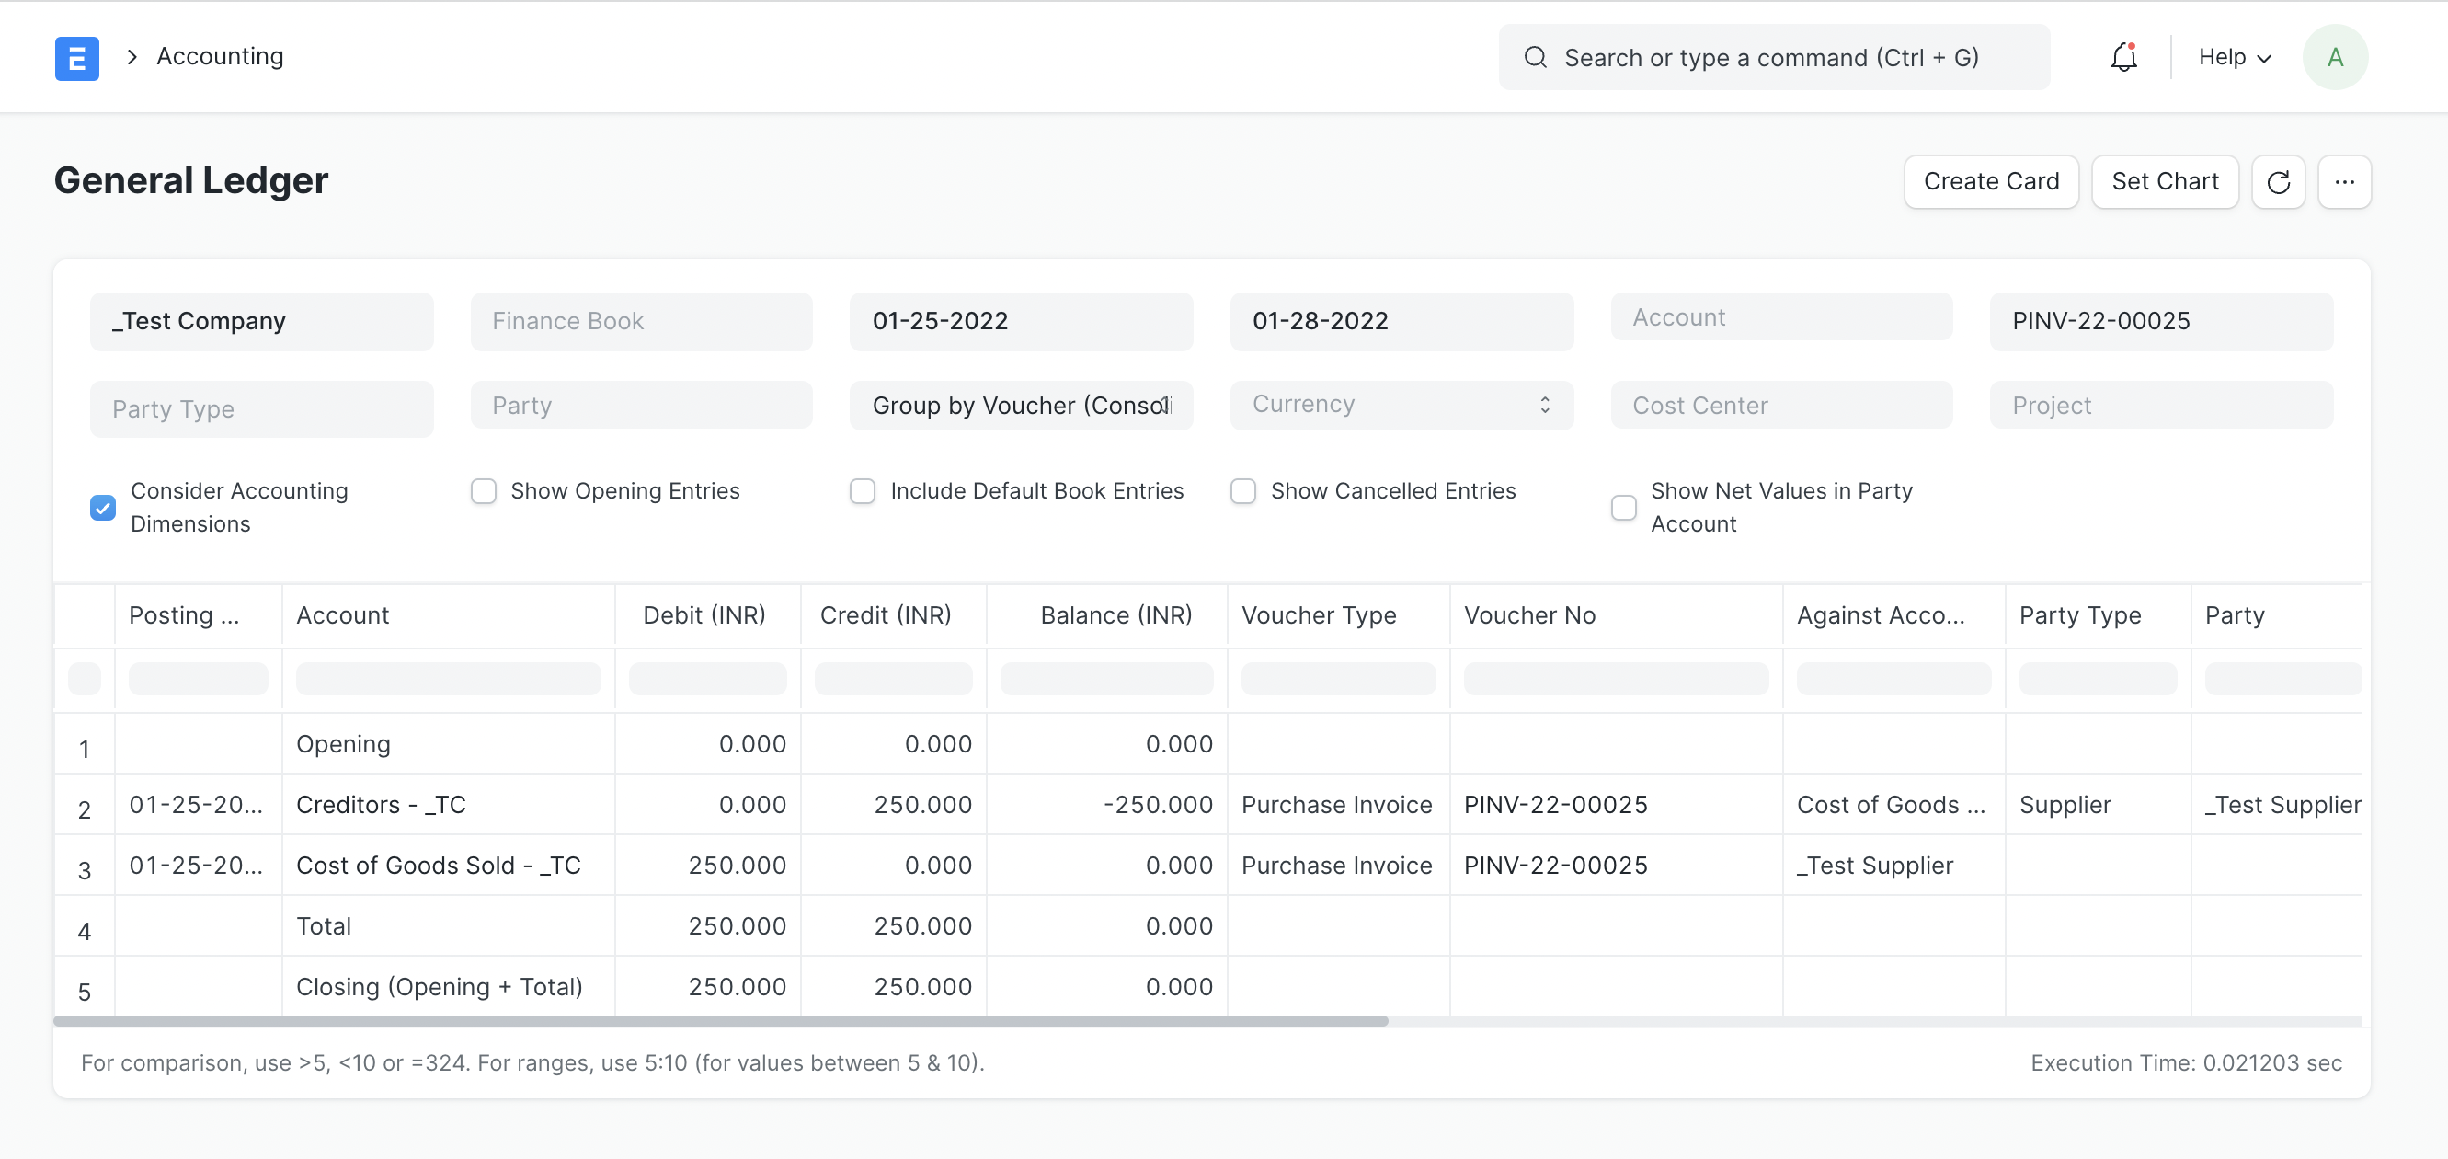Click PINV-22-00025 voucher number link
The height and width of the screenshot is (1159, 2448).
(1557, 805)
